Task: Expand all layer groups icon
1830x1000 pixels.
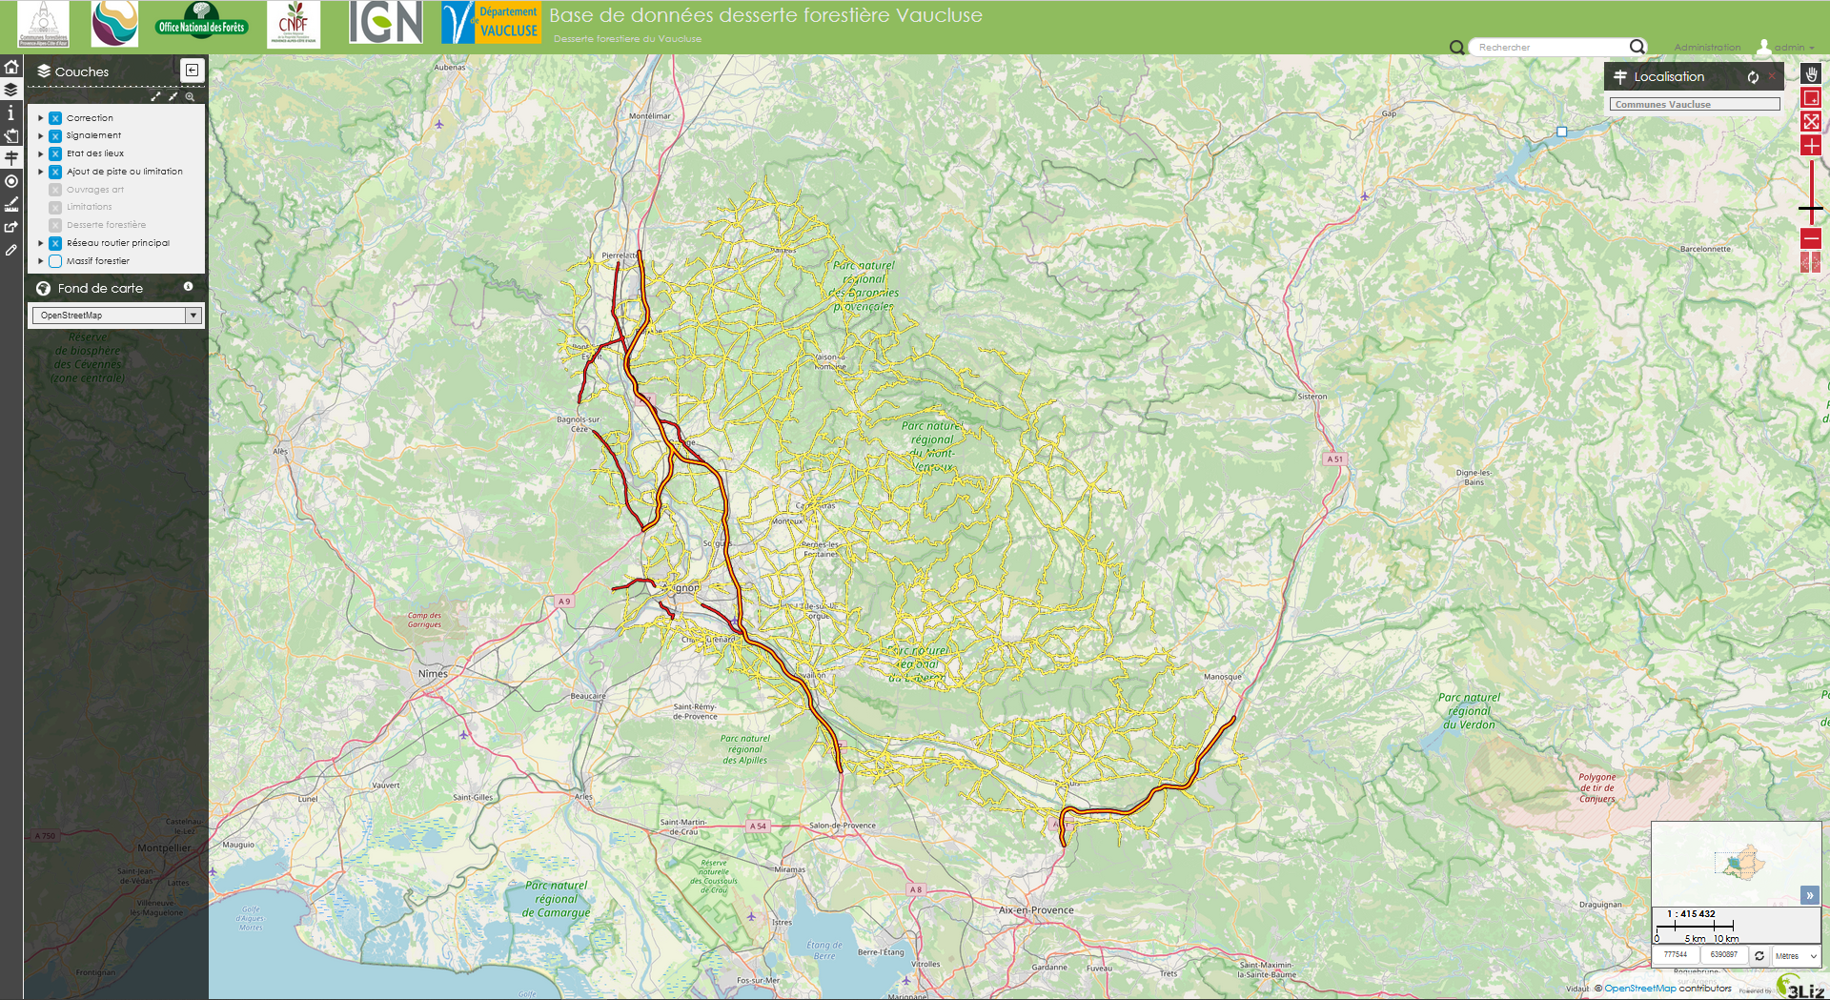Action: [155, 96]
